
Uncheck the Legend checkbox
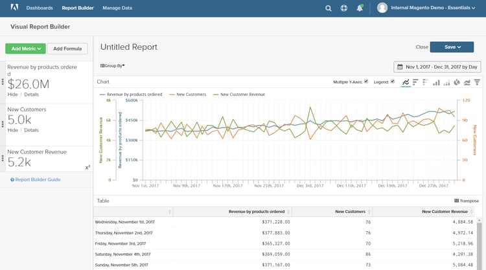point(392,82)
